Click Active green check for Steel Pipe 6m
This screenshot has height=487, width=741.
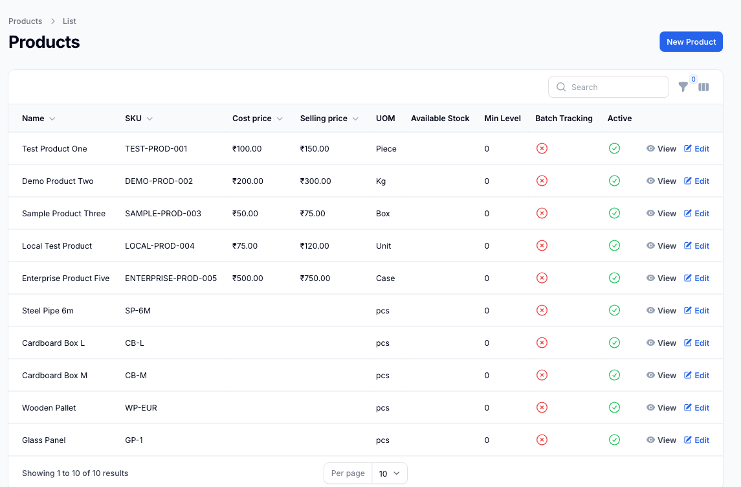[614, 311]
